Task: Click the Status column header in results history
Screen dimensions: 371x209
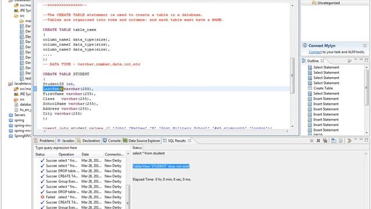Action: tap(40, 154)
